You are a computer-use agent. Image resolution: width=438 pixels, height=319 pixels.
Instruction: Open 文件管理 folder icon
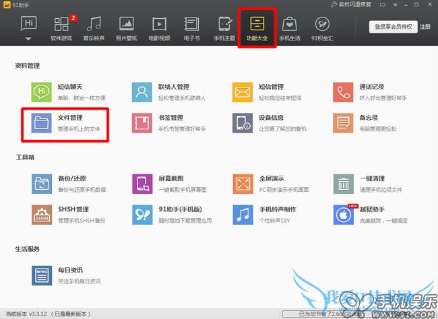tap(41, 122)
